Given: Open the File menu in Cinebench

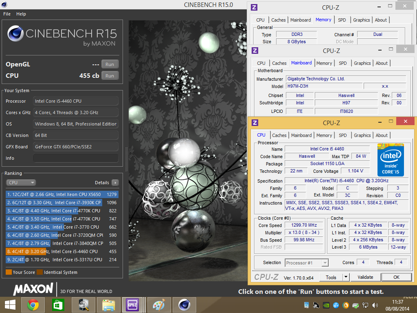Looking at the screenshot, I should point(7,14).
